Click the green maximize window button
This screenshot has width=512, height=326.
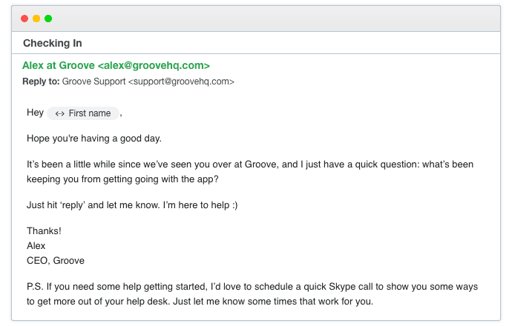click(x=48, y=19)
